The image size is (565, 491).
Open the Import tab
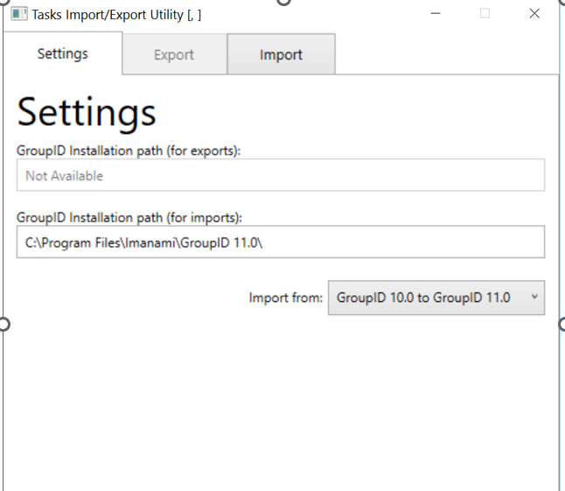[x=281, y=54]
